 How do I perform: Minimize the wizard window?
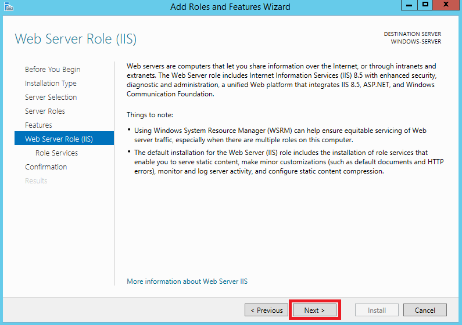tap(409, 5)
